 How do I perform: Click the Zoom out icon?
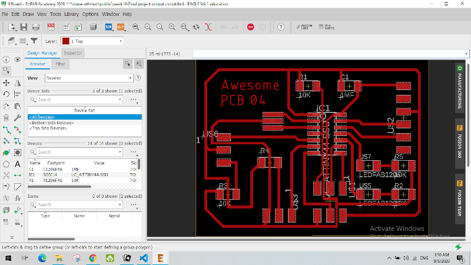tap(160, 27)
